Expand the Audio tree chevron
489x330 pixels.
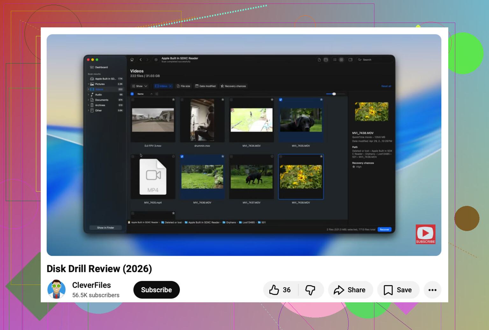pyautogui.click(x=88, y=95)
